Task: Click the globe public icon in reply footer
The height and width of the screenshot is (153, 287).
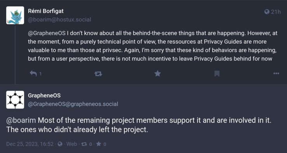Action: click(60, 144)
